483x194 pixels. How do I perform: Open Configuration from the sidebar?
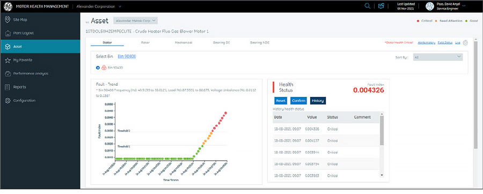coord(40,101)
